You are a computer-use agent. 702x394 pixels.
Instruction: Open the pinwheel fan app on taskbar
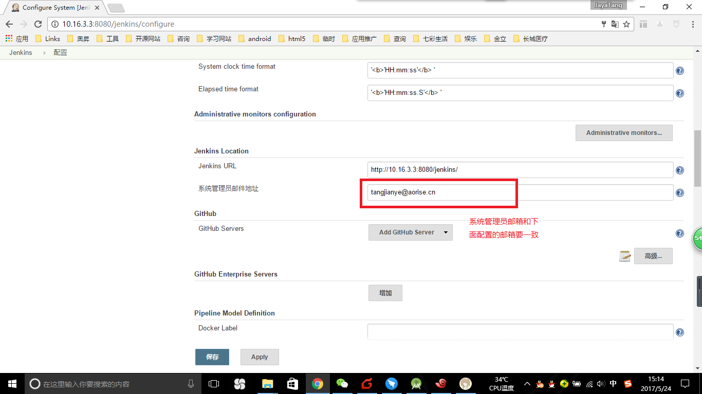(239, 384)
